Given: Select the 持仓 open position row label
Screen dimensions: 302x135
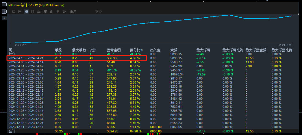Looking at the screenshot, I should [x=12, y=54].
